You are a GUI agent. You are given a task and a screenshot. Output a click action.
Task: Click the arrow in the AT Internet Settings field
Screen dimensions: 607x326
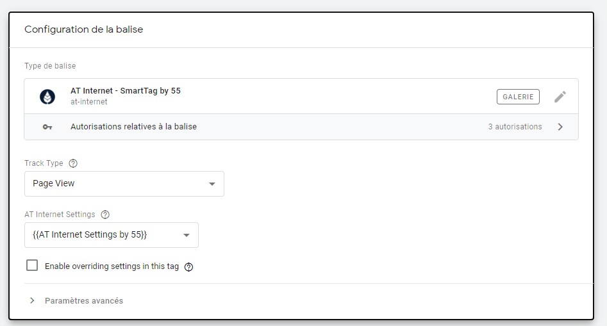click(187, 235)
